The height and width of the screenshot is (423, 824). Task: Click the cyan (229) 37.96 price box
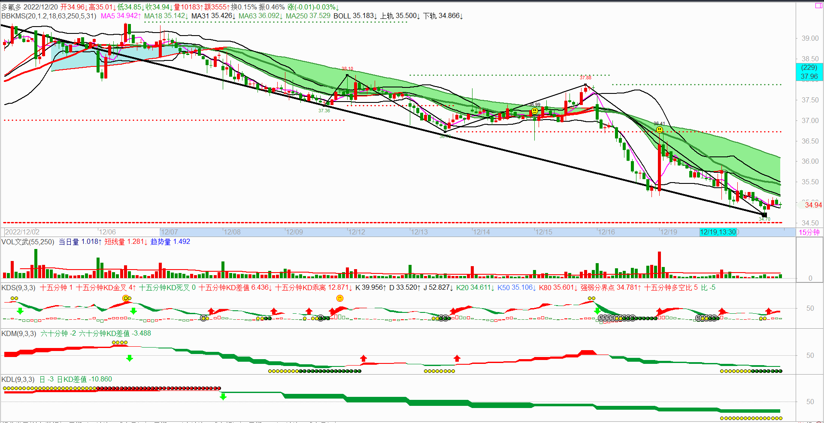(809, 72)
